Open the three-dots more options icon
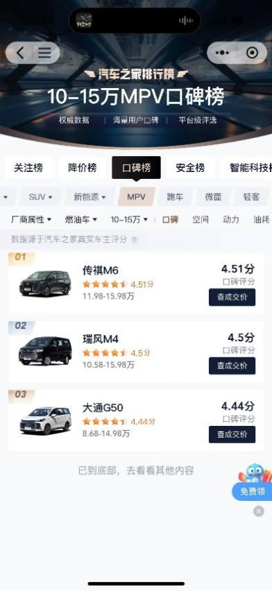 222,53
